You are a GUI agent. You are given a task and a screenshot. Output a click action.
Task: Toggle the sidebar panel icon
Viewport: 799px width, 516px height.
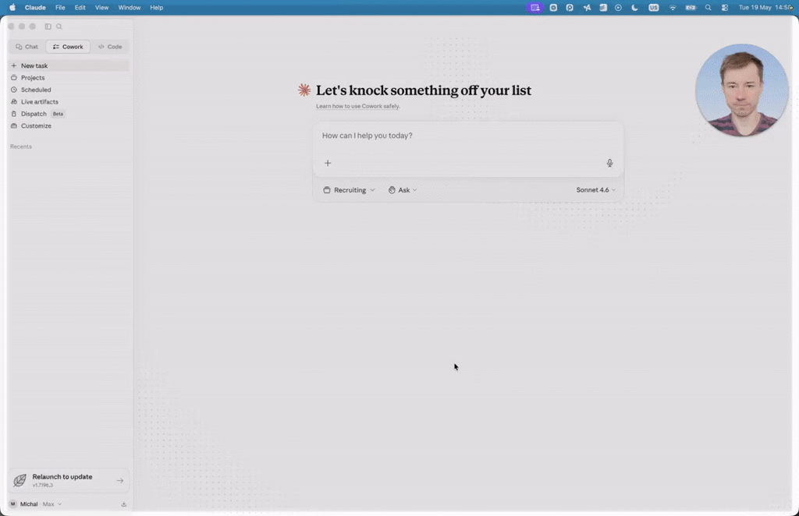coord(48,27)
